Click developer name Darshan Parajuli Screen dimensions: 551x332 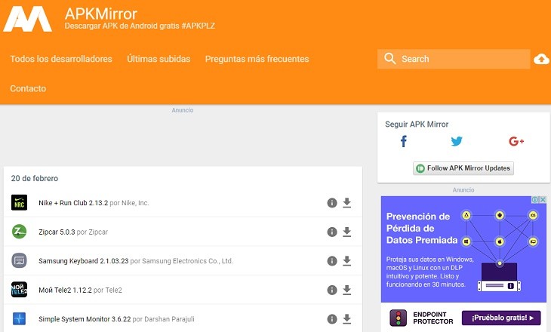pyautogui.click(x=169, y=319)
